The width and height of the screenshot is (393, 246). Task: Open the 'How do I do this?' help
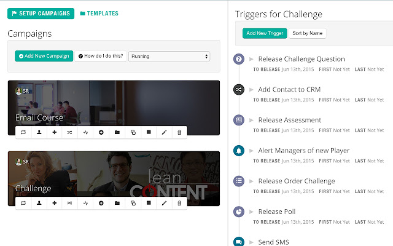point(101,56)
